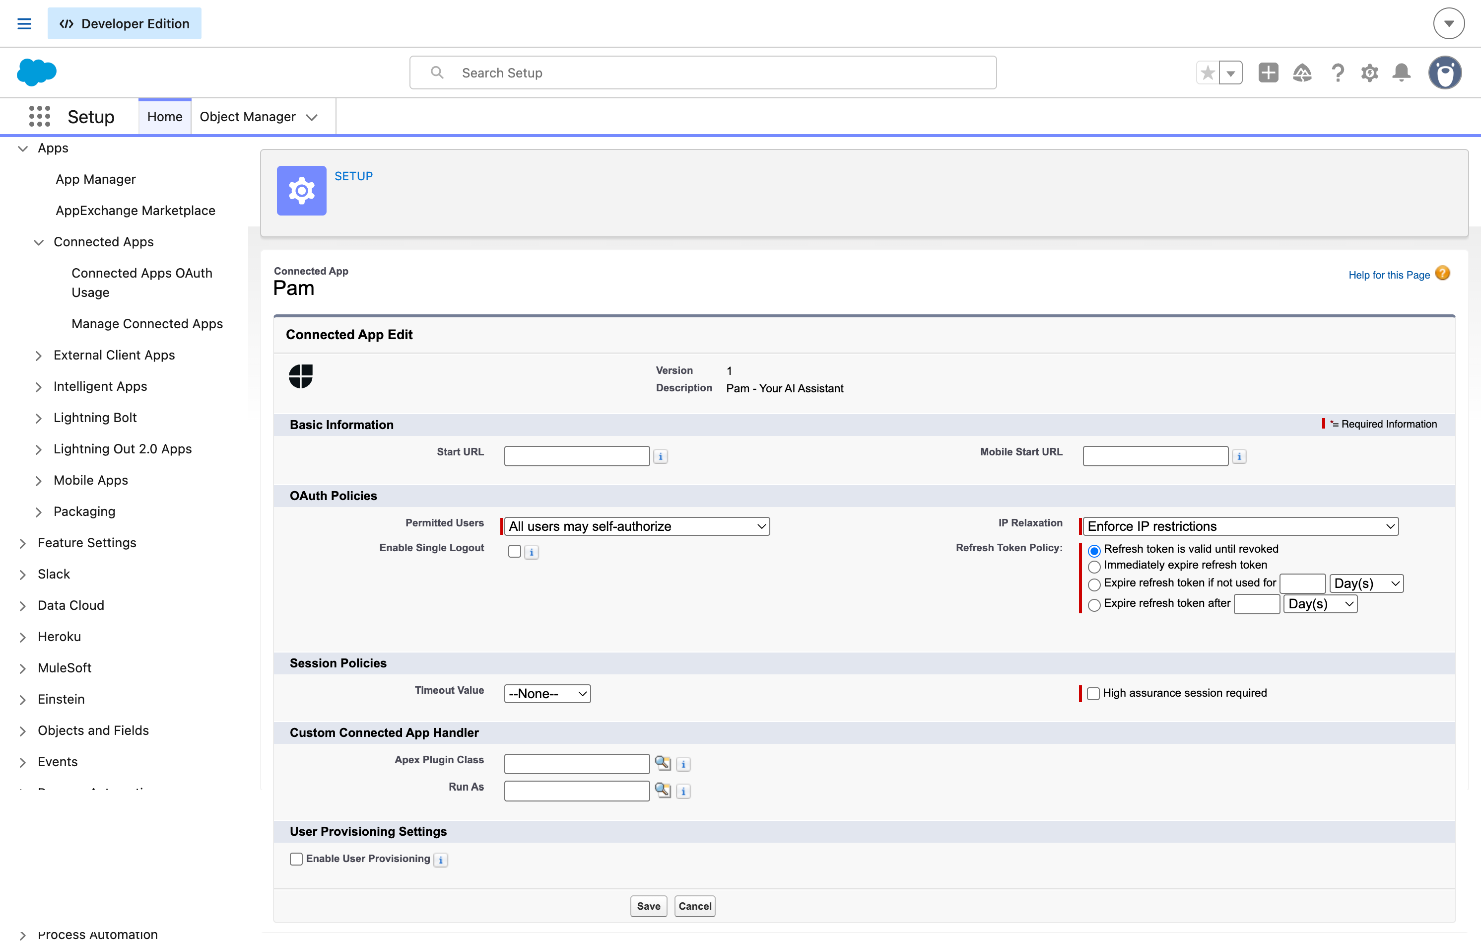This screenshot has width=1481, height=945.
Task: Click the 'not used for' number field
Action: pos(1303,583)
